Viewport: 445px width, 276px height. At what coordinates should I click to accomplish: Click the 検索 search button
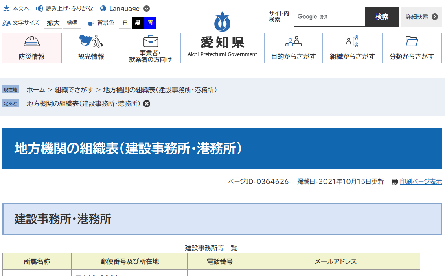[x=382, y=17]
